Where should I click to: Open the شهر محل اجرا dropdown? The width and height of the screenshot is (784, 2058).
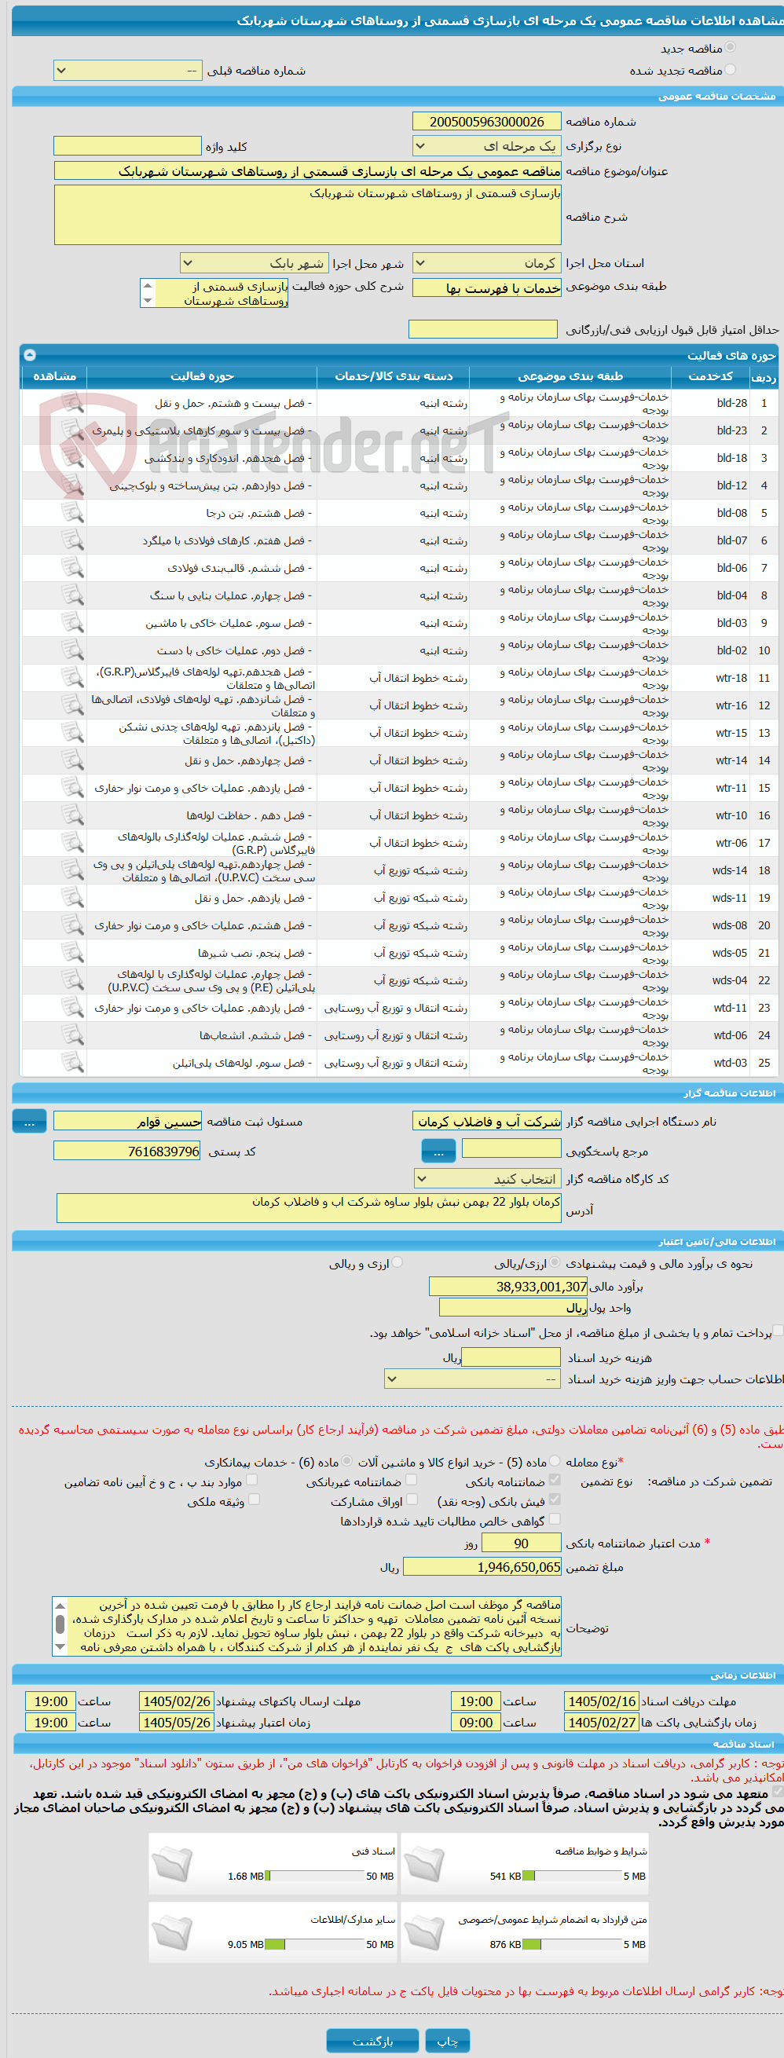point(255,263)
